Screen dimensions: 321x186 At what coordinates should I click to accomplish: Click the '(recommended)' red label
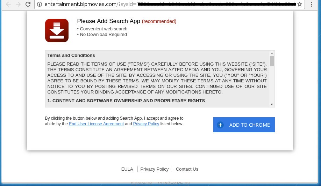(x=159, y=21)
